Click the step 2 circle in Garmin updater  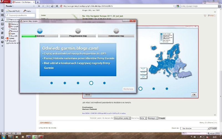coord(78,31)
